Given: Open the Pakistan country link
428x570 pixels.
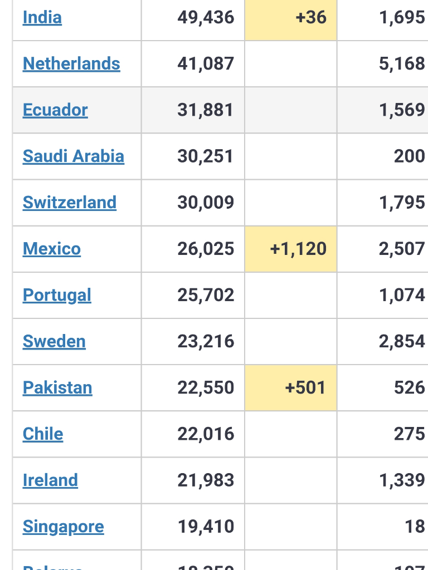Looking at the screenshot, I should 57,387.
